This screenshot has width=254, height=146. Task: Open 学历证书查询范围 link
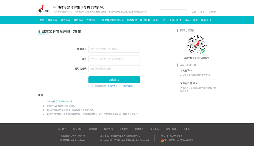64,102
